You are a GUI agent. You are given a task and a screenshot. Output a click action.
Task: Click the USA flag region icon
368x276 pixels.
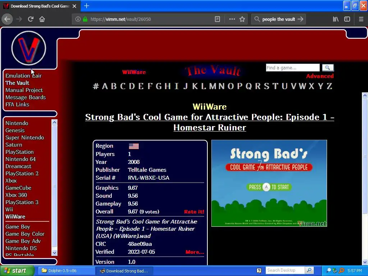134,146
